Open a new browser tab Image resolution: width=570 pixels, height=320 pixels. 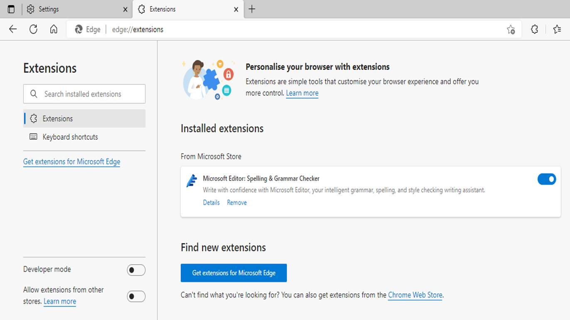pyautogui.click(x=252, y=9)
